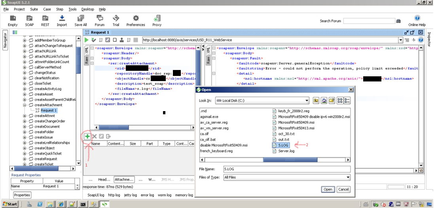
Task: Select the Raw view tab of request editor
Action: coord(87,59)
